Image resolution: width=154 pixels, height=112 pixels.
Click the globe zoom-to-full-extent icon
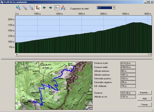pos(18,8)
